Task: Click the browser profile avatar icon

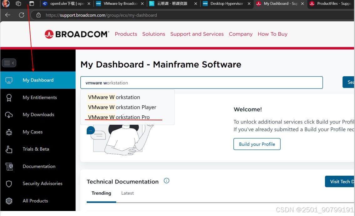Action: click(x=6, y=4)
